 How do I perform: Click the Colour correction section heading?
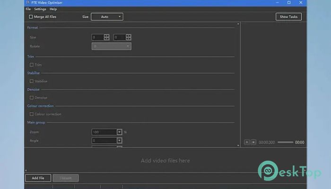(40, 106)
